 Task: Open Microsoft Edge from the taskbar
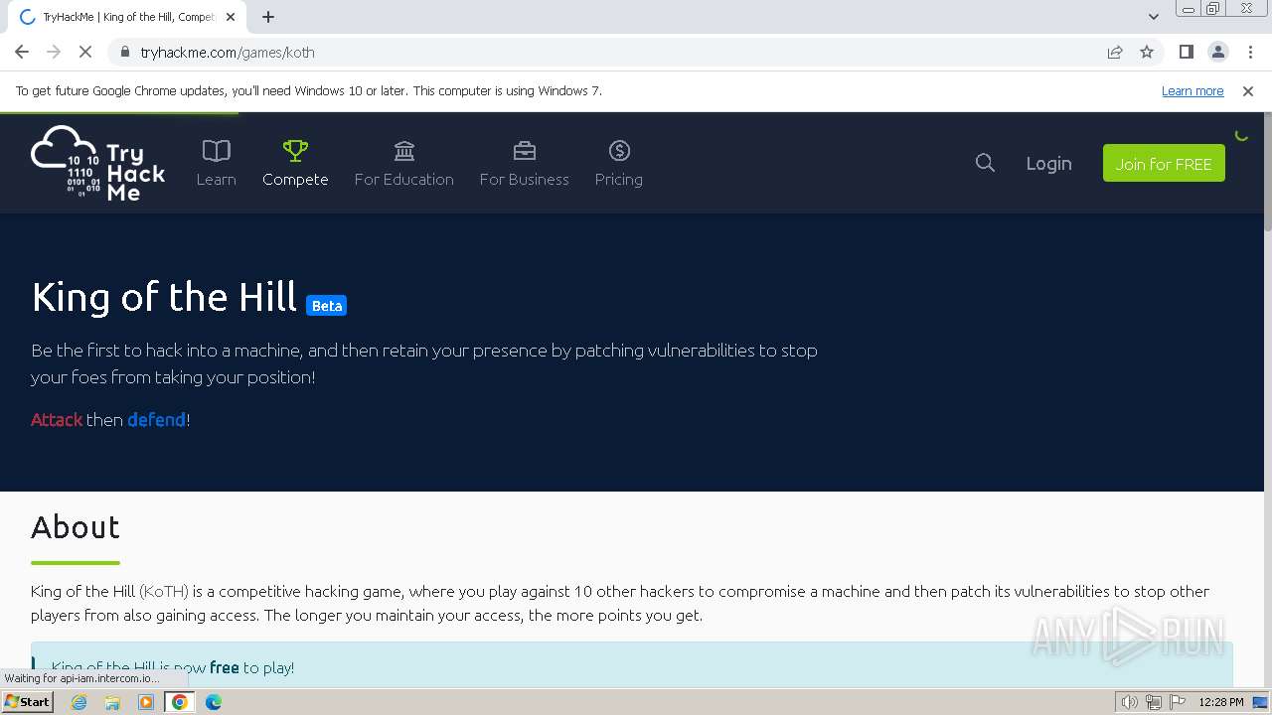tap(214, 702)
